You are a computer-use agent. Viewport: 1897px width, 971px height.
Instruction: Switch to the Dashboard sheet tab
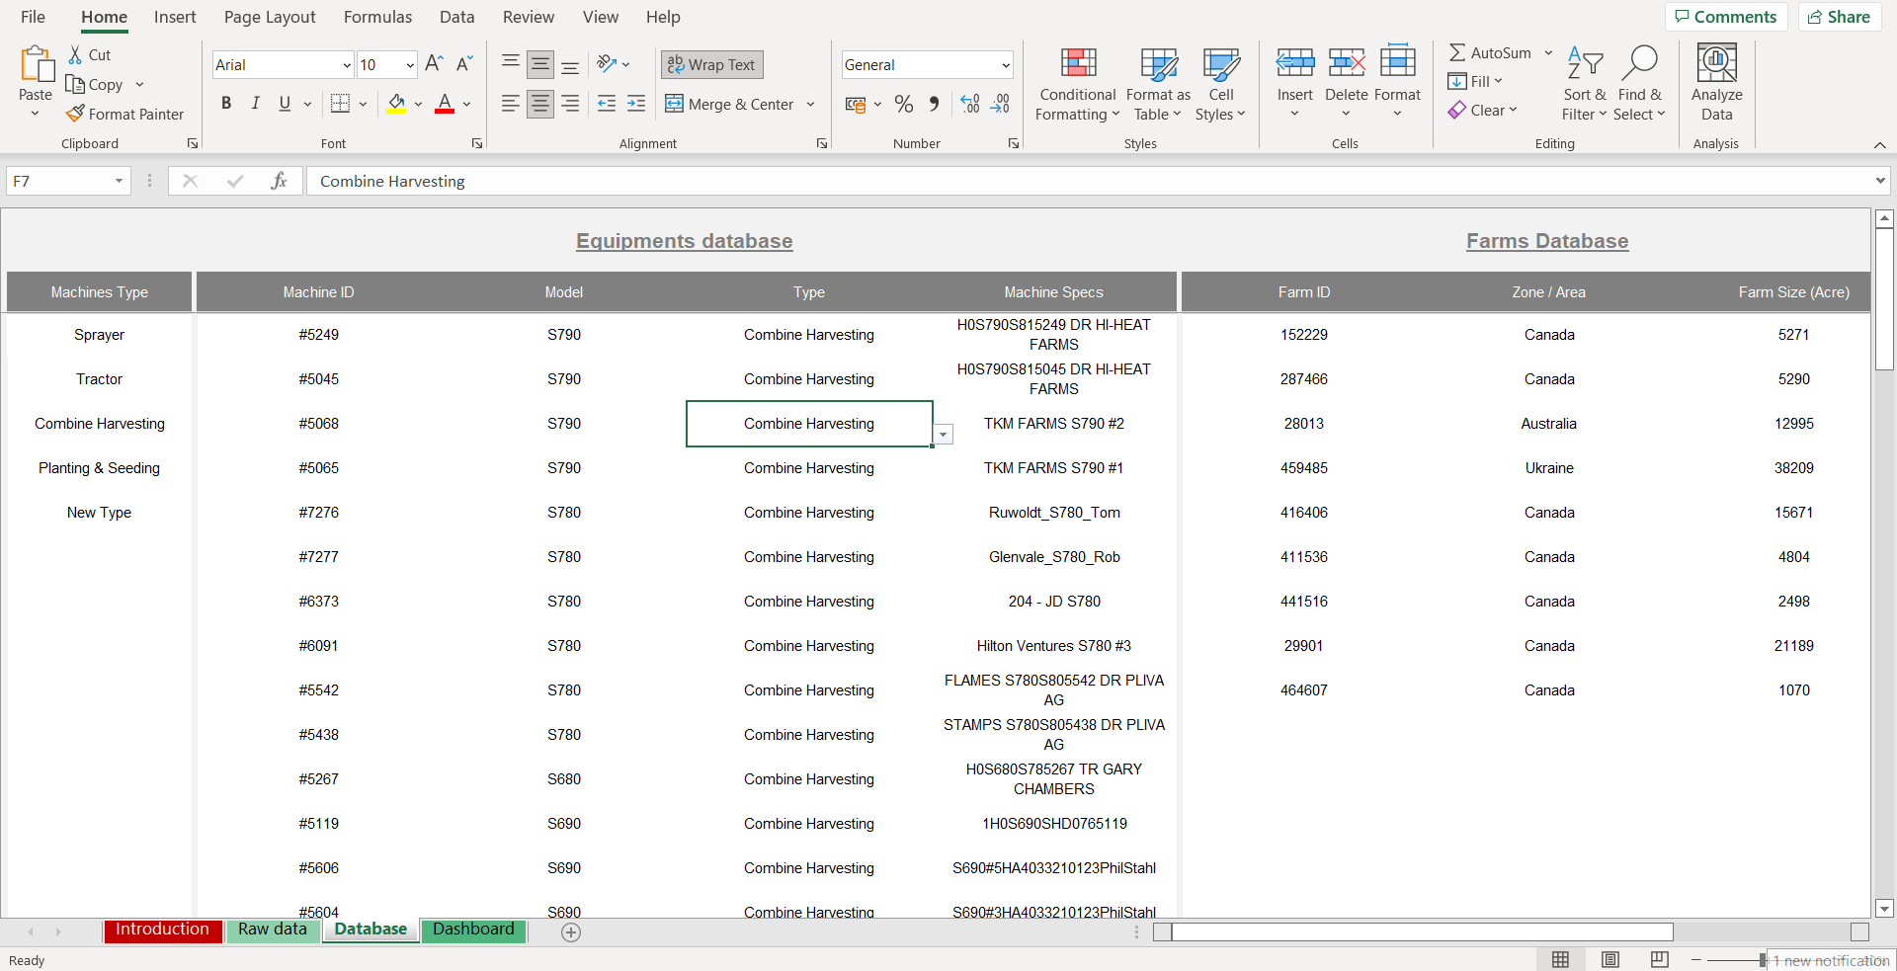coord(473,930)
